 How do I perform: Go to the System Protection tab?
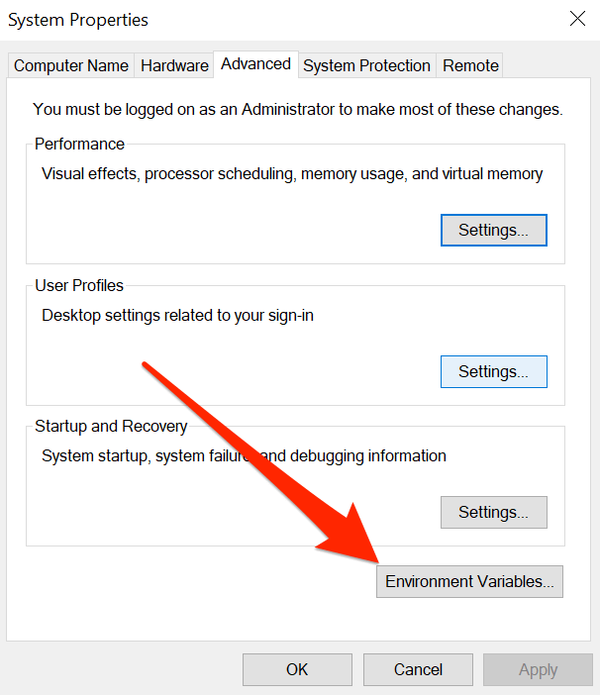(366, 65)
